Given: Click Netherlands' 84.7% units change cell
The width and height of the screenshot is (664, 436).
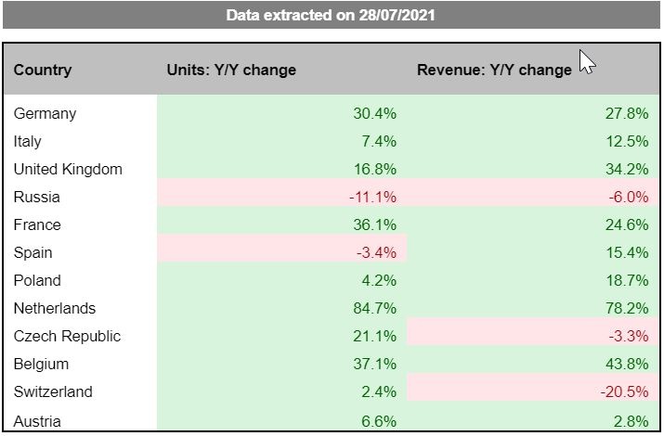Looking at the screenshot, I should [x=375, y=308].
